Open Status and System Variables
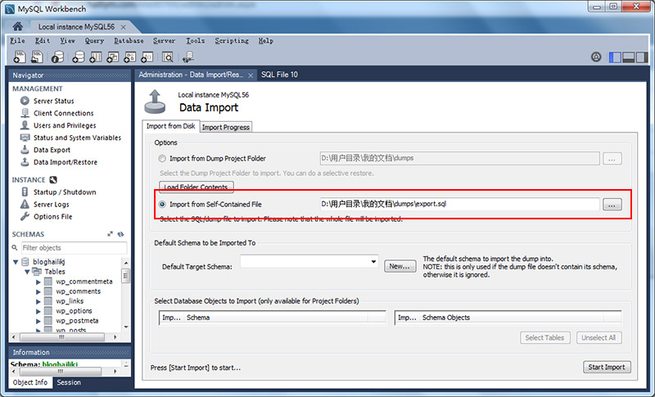The height and width of the screenshot is (397, 655). pyautogui.click(x=77, y=138)
